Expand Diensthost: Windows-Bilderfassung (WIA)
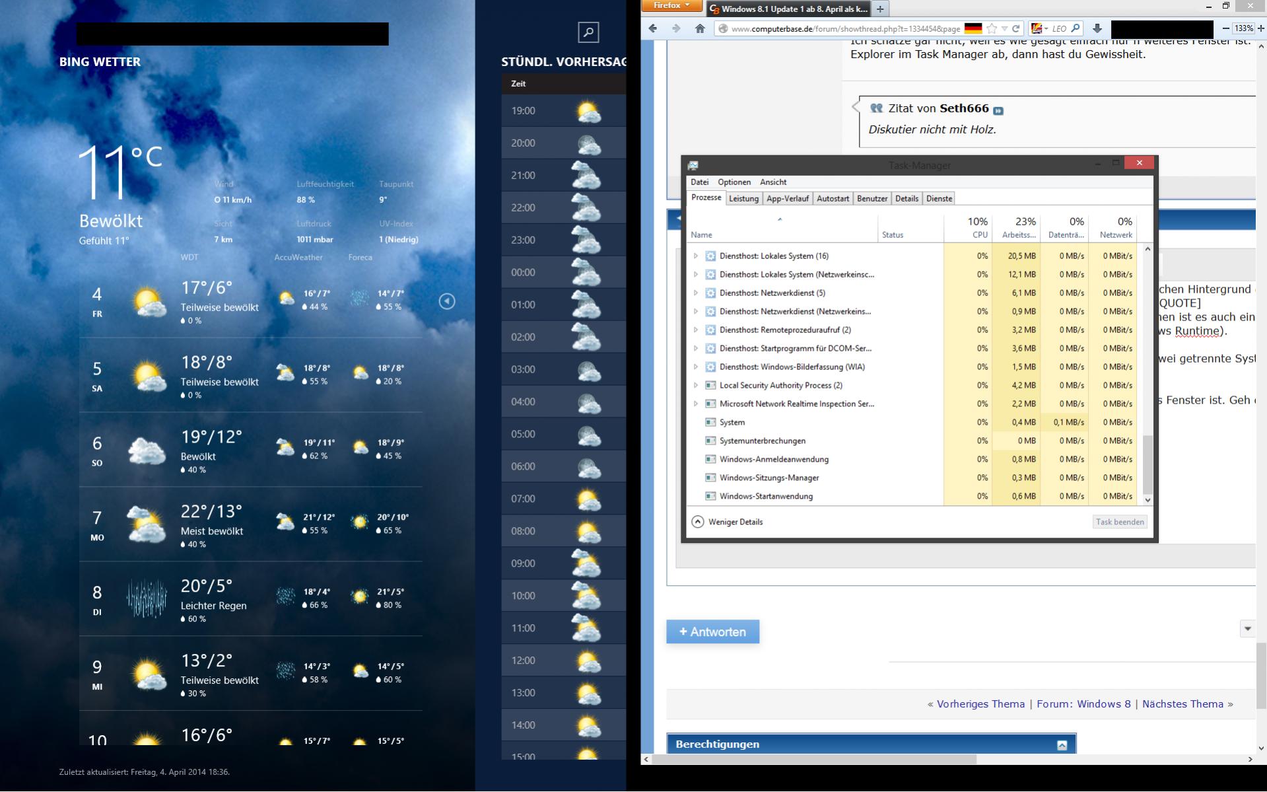1267x792 pixels. pyautogui.click(x=695, y=367)
